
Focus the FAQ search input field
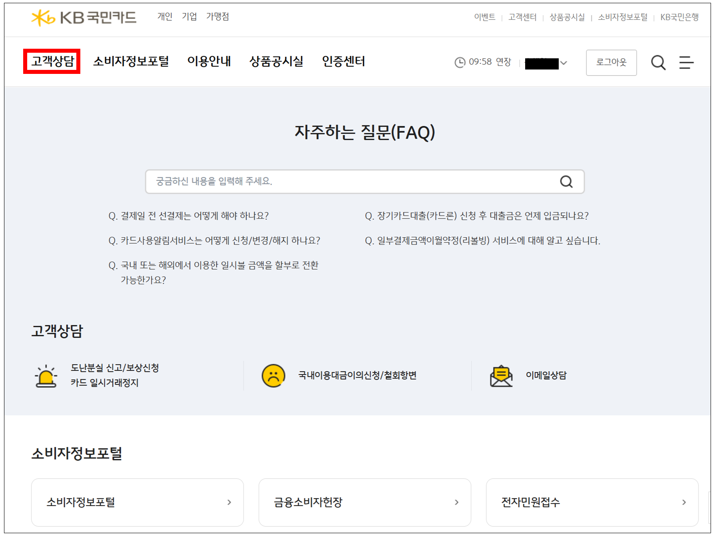tap(352, 182)
